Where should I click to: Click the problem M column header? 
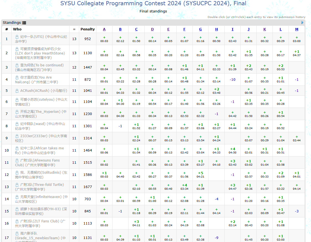pyautogui.click(x=297, y=29)
